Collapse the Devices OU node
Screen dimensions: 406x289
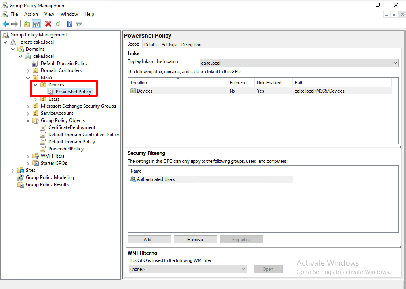pos(36,85)
